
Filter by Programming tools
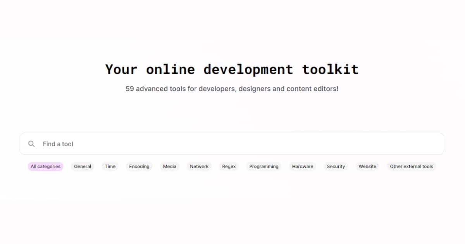pos(264,167)
